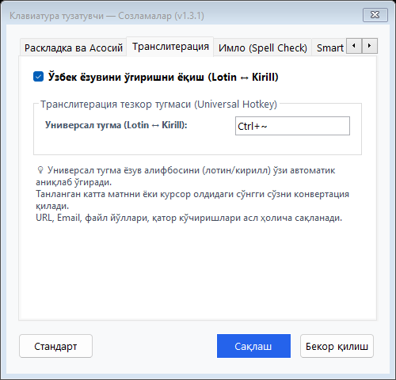Screen dimensions: 396x380
Task: Click the Бекор қилиш button
Action: point(337,346)
